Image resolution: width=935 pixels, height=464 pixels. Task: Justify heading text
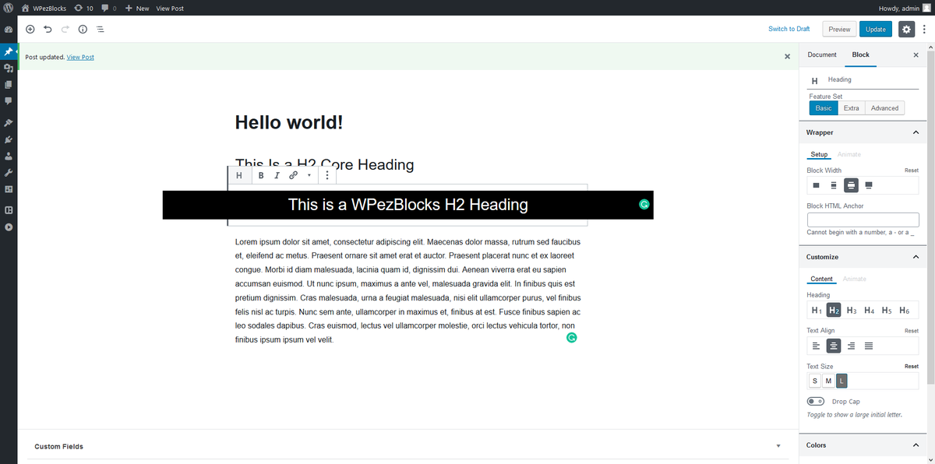point(869,346)
